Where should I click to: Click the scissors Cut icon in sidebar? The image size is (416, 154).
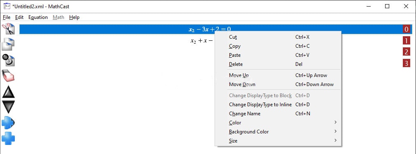(8, 29)
